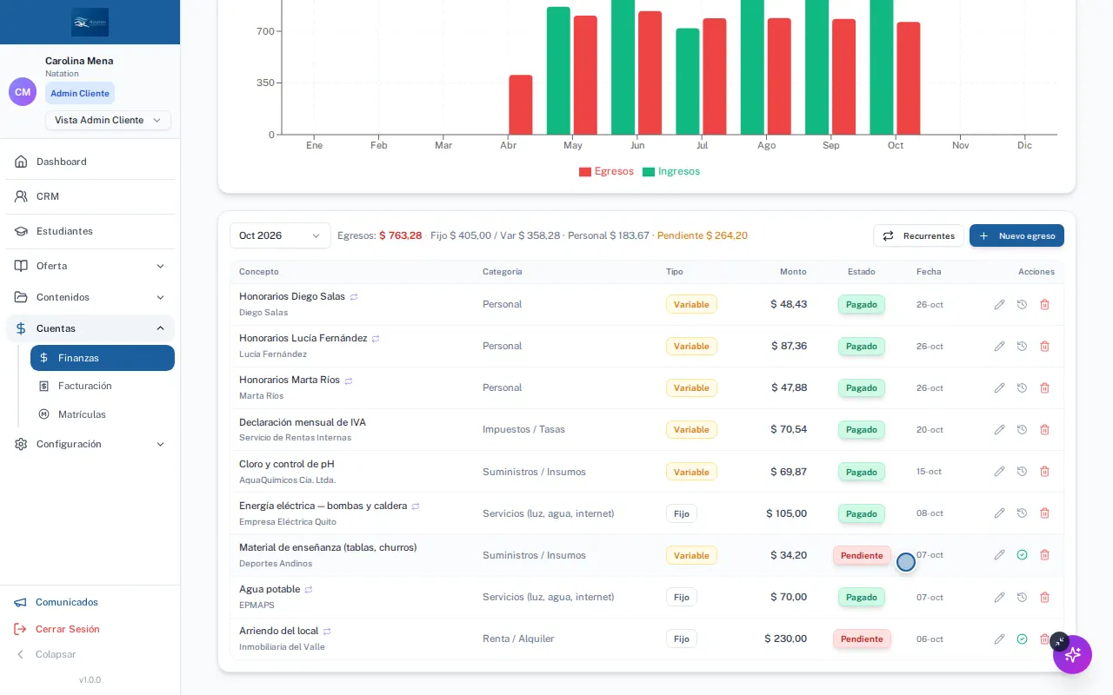Screen dimensions: 1113x695
Task: Open the Estudiantes section
Action: 90,231
